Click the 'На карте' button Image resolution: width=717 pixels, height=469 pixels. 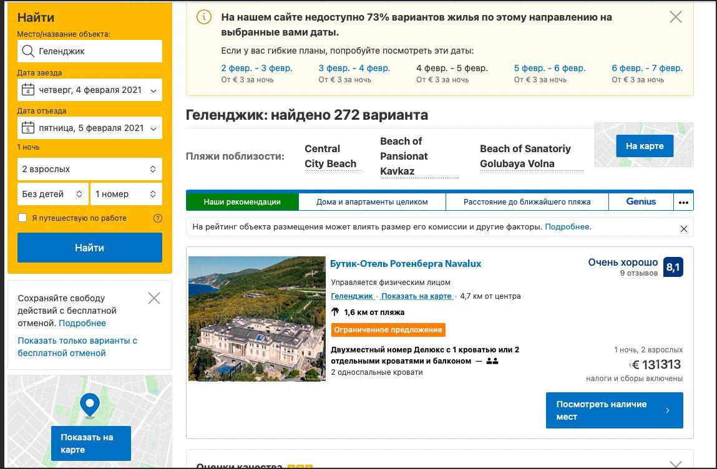pyautogui.click(x=645, y=146)
